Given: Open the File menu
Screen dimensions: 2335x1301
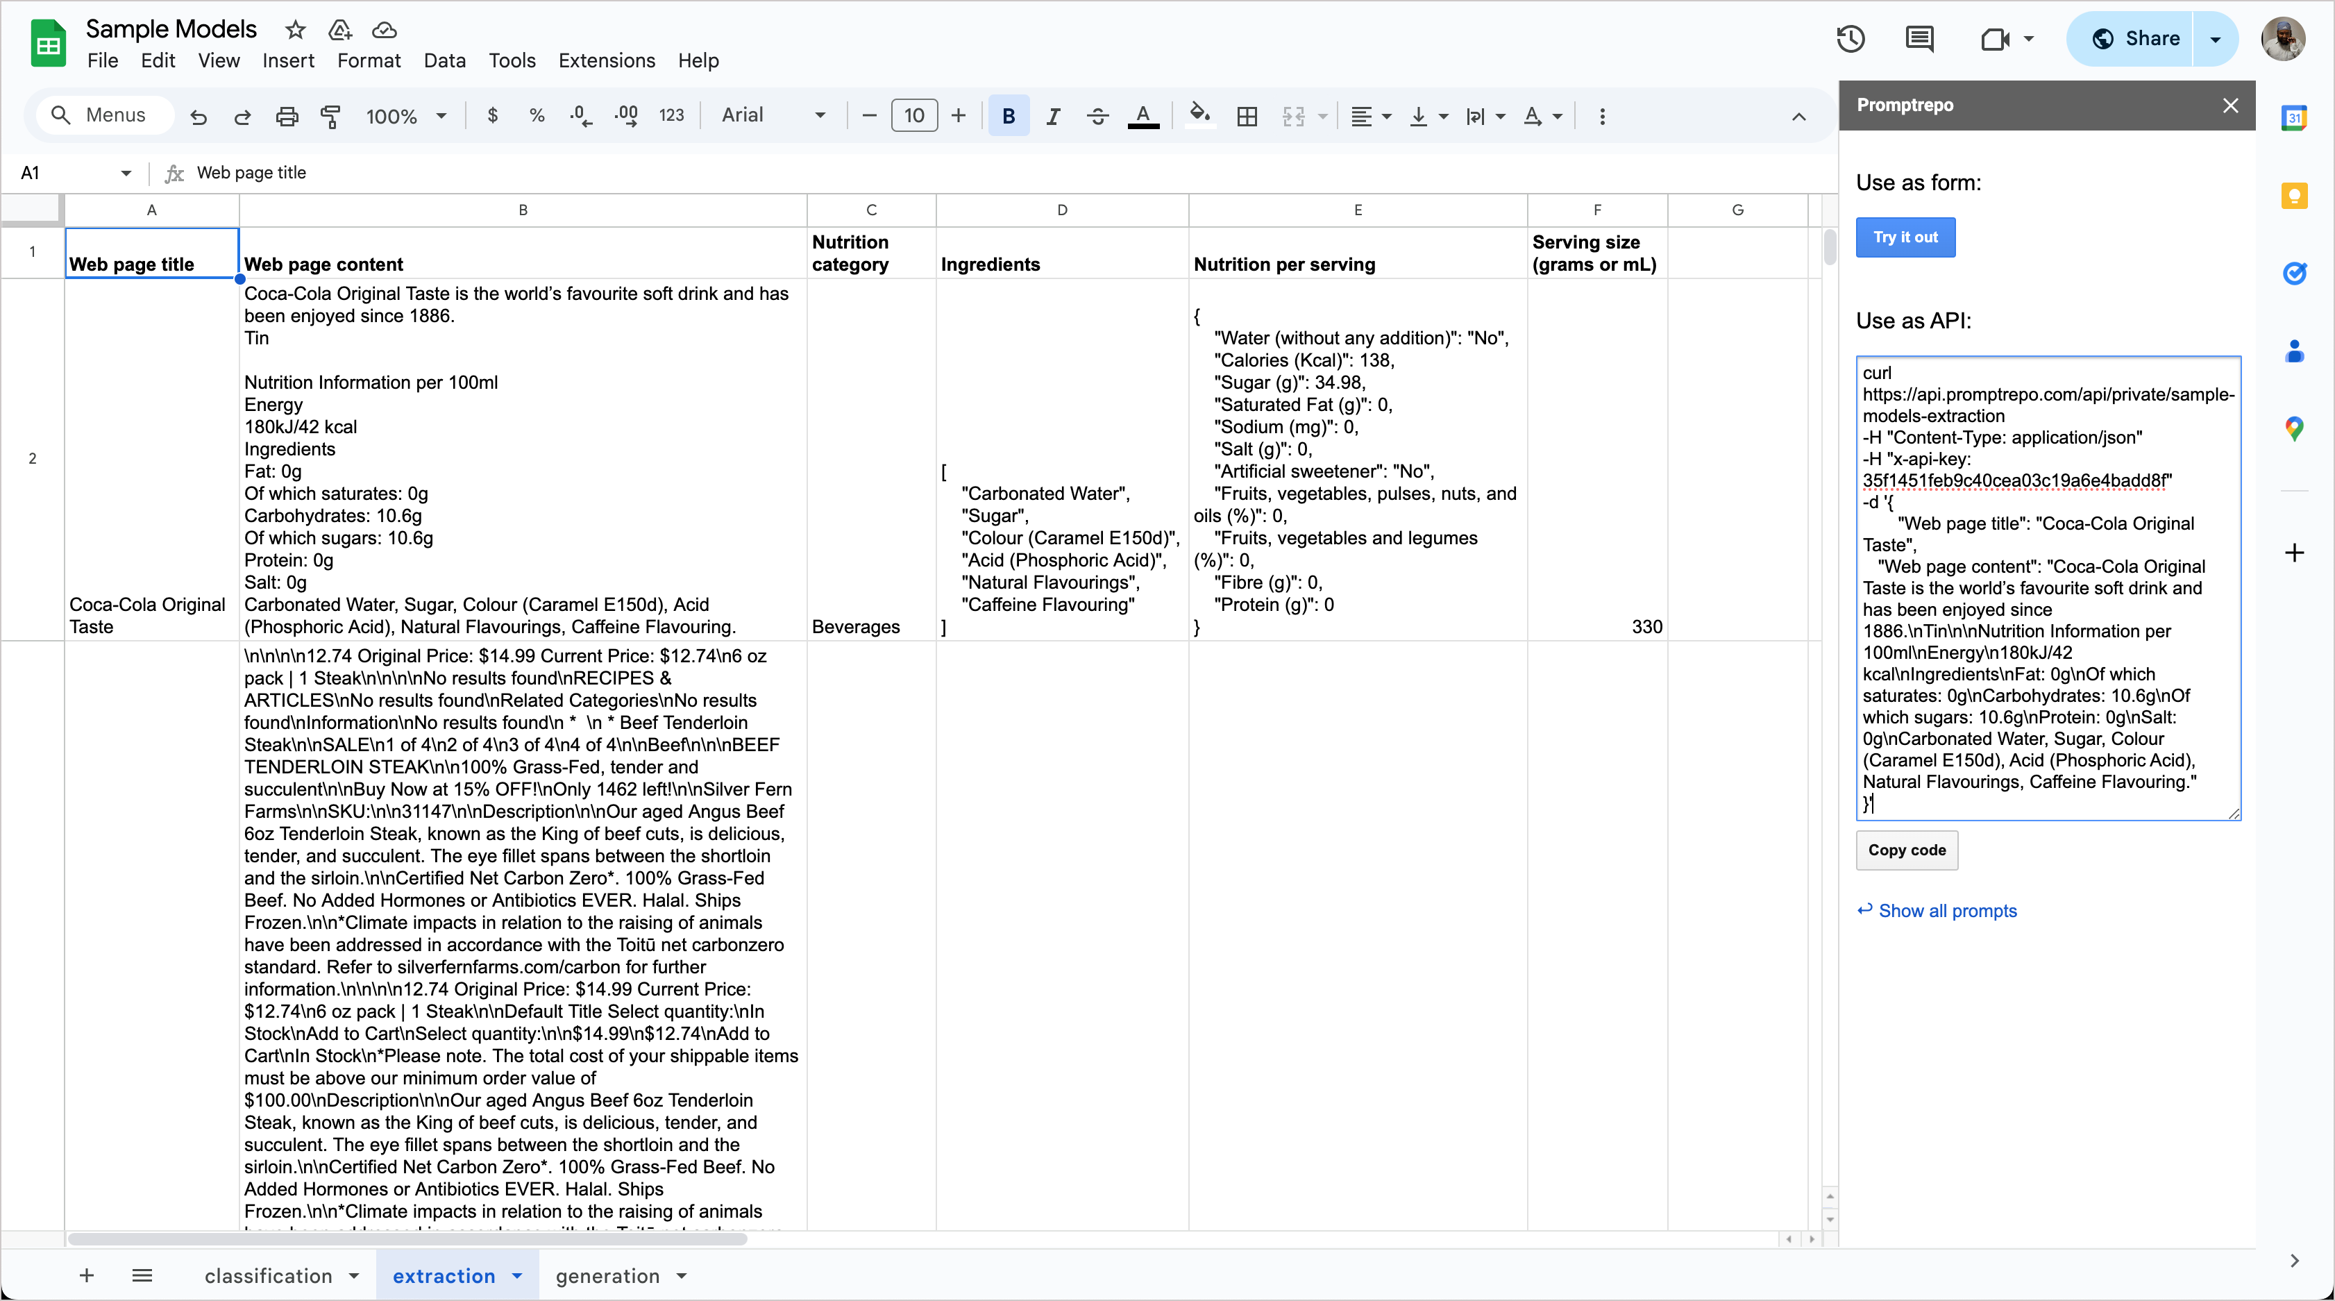Looking at the screenshot, I should (x=103, y=60).
